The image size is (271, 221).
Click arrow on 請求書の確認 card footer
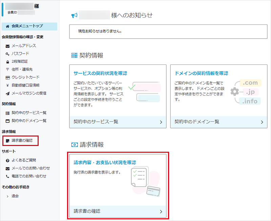click(161, 212)
